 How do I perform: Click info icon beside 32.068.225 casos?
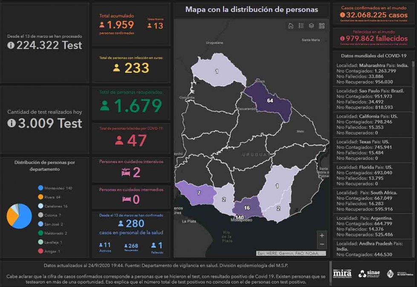tap(342, 15)
